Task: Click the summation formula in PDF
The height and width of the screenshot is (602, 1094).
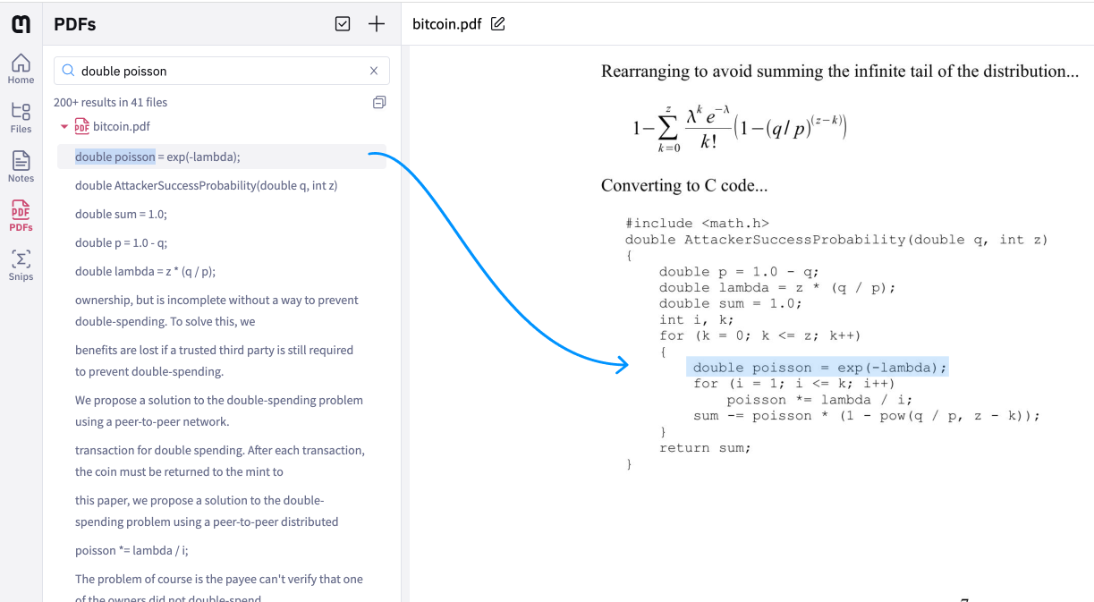Action: click(739, 131)
